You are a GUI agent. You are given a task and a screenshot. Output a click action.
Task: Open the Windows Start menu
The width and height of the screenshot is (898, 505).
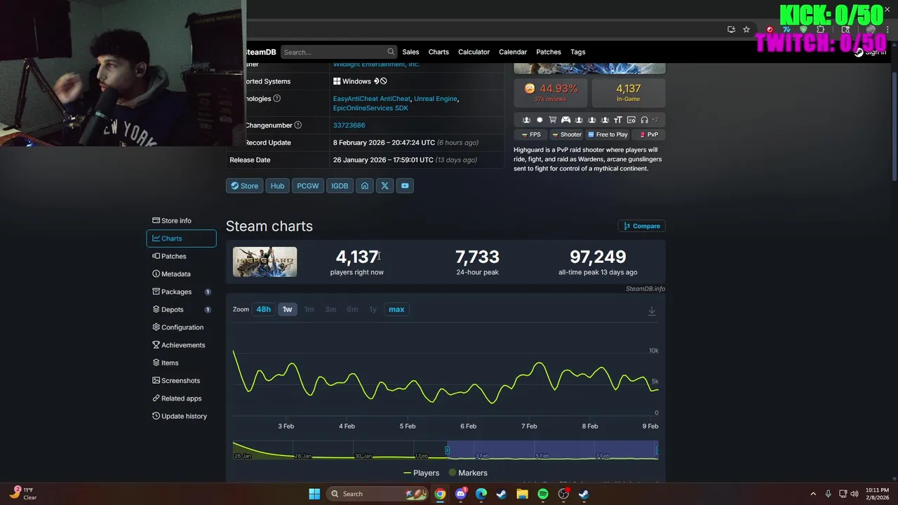(x=314, y=494)
